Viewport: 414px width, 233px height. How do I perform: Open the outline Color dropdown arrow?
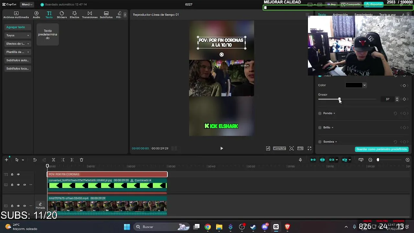pos(365,85)
